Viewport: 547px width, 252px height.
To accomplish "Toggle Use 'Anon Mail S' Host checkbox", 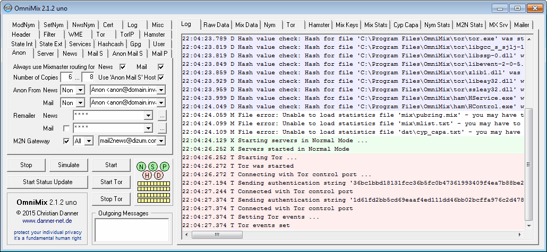I will [161, 77].
